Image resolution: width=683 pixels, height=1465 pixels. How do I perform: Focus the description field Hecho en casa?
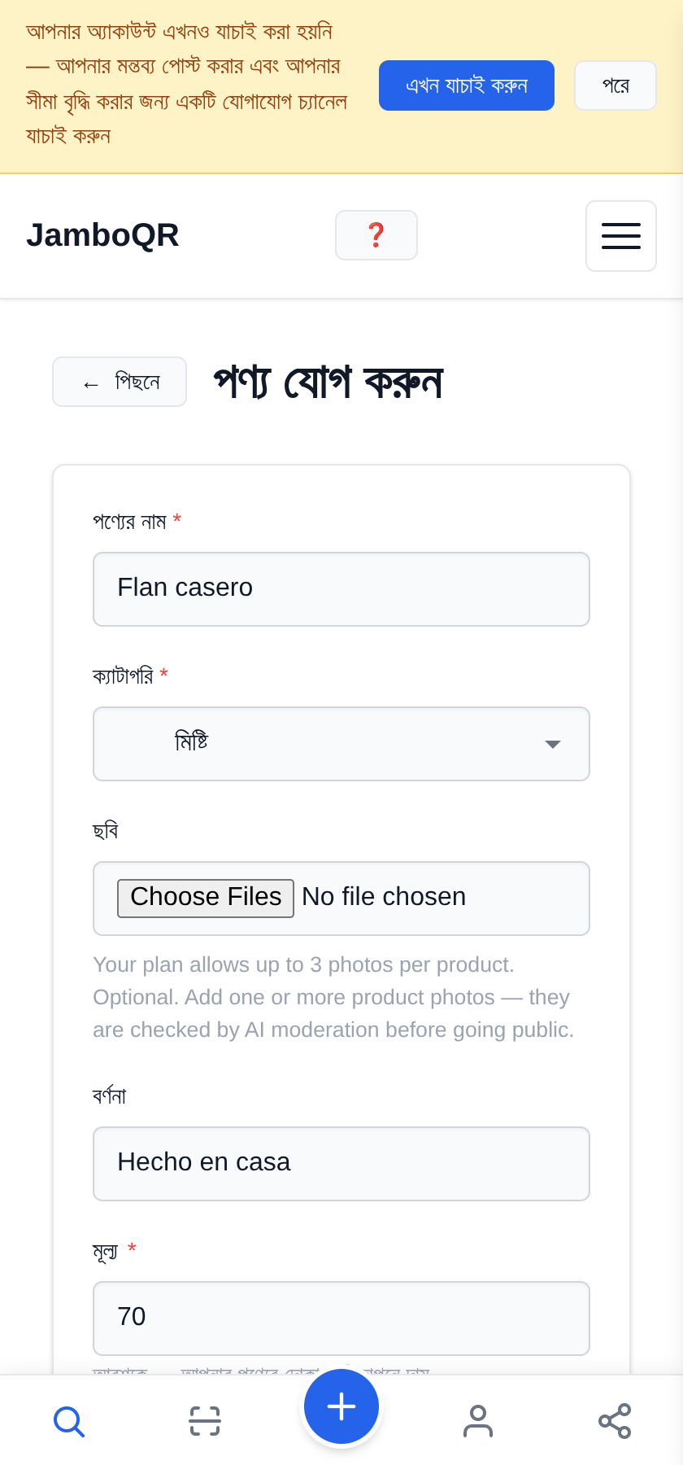[x=341, y=1164]
